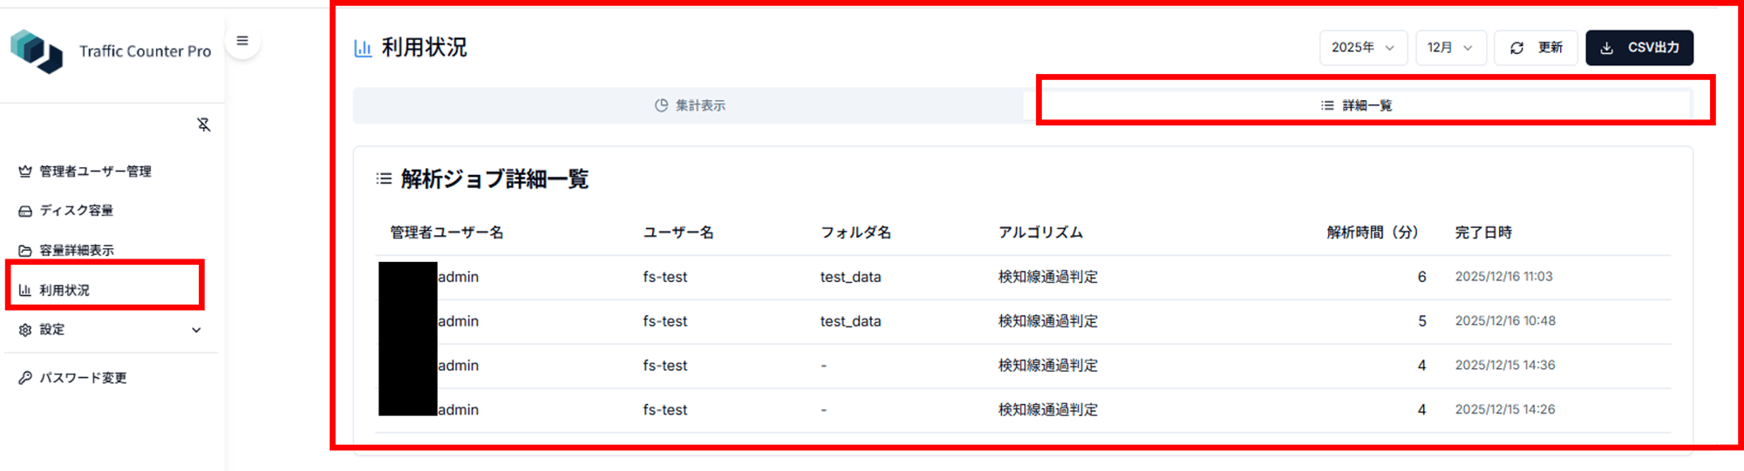Click the CSV出力 export button
Viewport: 1744px width, 471px height.
pos(1638,48)
